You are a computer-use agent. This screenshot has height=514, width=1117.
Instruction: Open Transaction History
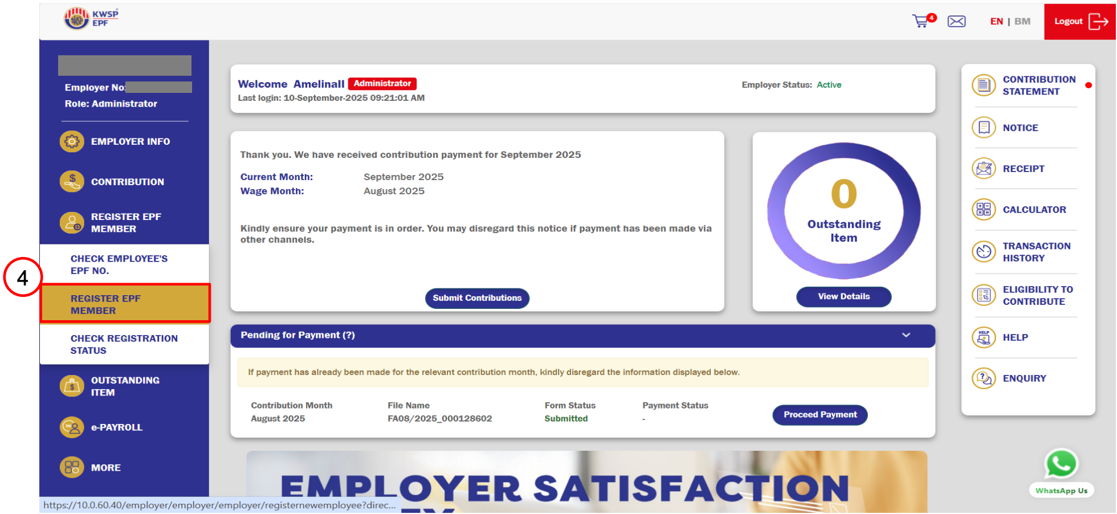pyautogui.click(x=1036, y=251)
